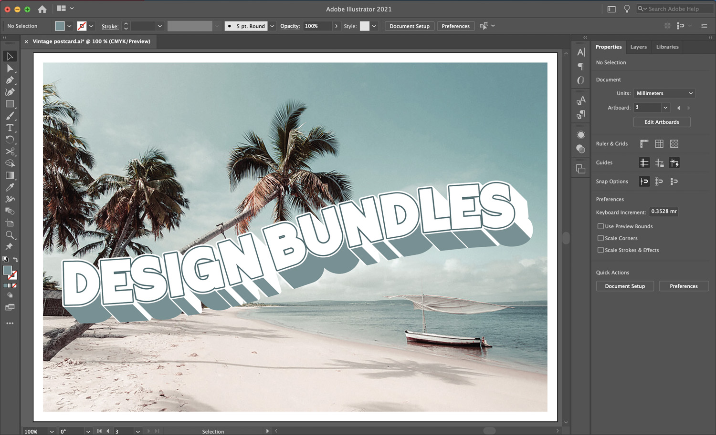The image size is (716, 435).
Task: Select the Artboard tool
Action: [x=10, y=223]
